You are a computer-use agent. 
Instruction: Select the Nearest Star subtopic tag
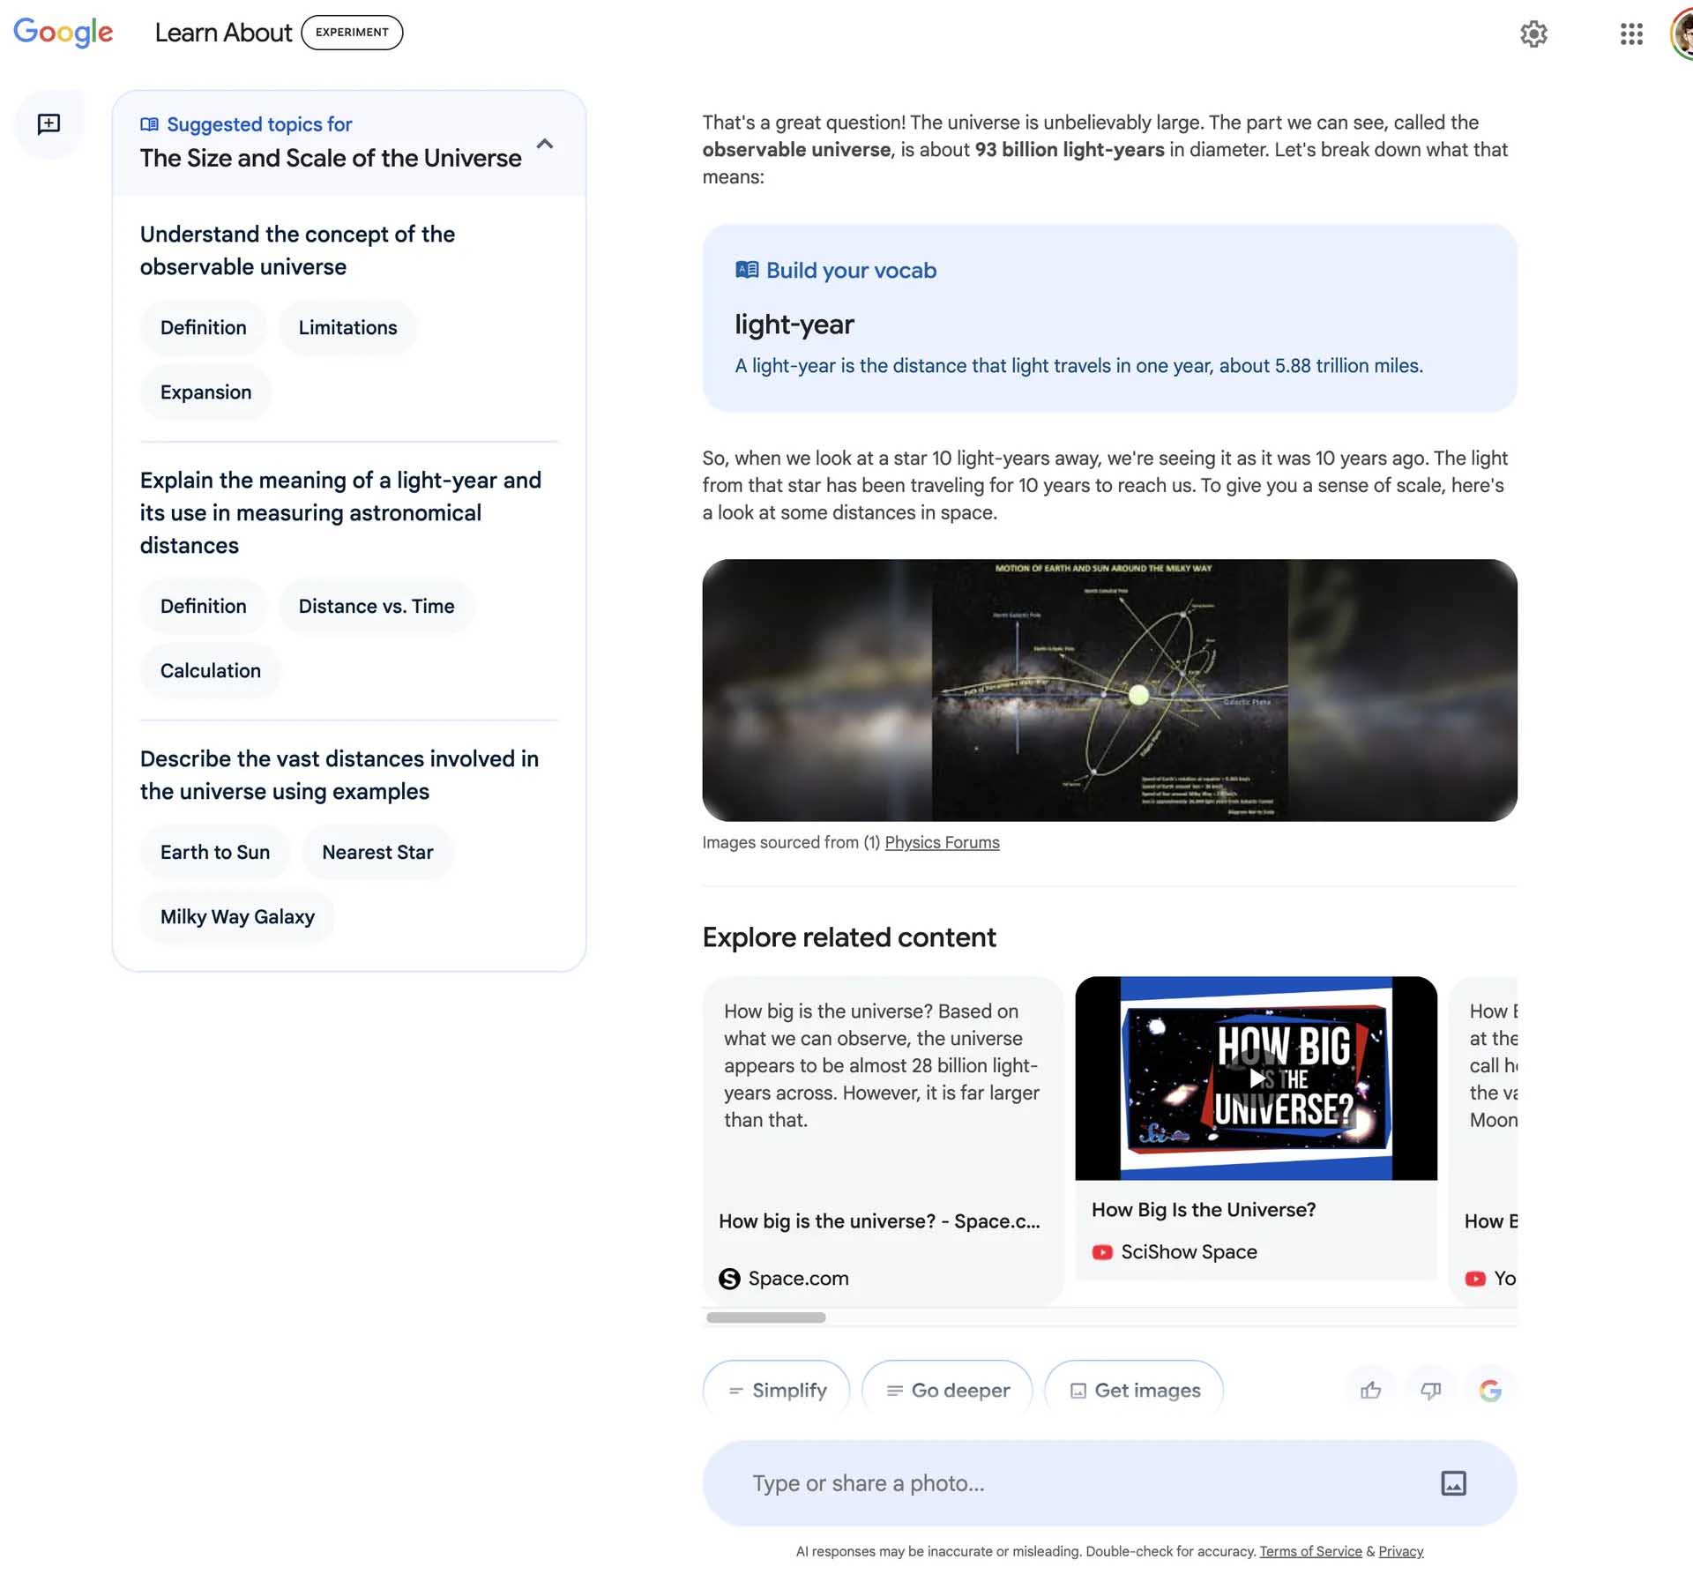pyautogui.click(x=377, y=854)
